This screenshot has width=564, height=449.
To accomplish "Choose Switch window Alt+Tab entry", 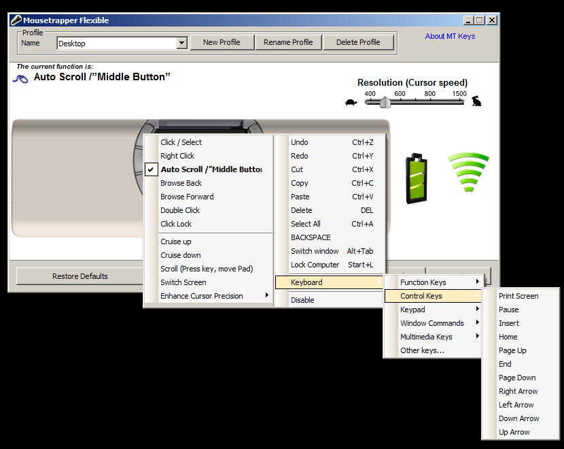I will click(330, 251).
